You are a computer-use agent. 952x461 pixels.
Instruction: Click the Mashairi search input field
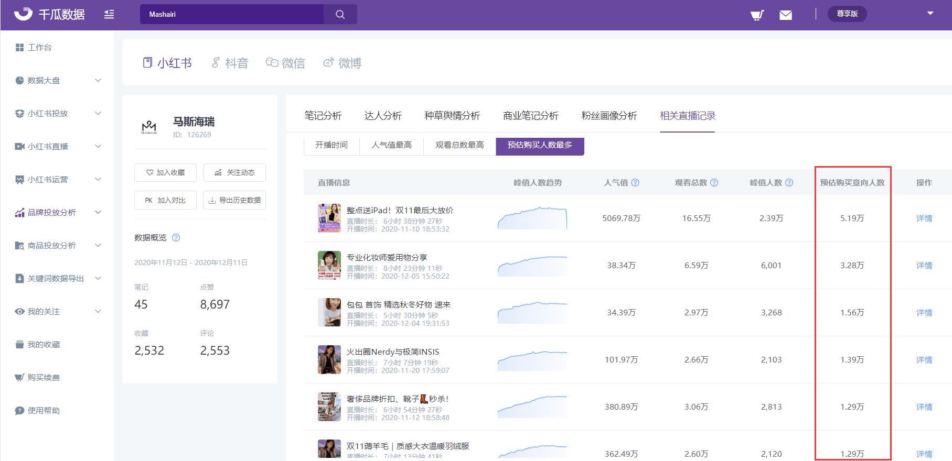231,14
